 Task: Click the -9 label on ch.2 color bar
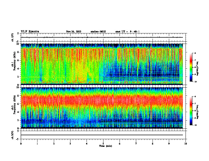[195, 118]
